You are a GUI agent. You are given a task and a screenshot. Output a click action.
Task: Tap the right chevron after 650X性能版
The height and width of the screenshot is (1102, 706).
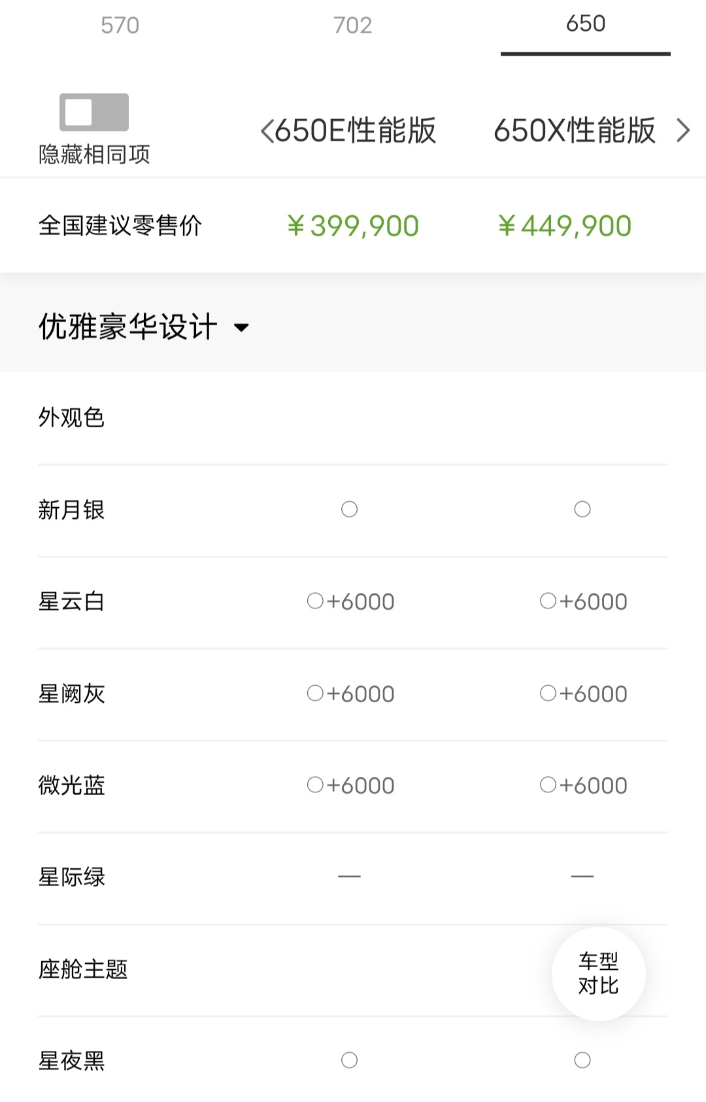click(683, 131)
